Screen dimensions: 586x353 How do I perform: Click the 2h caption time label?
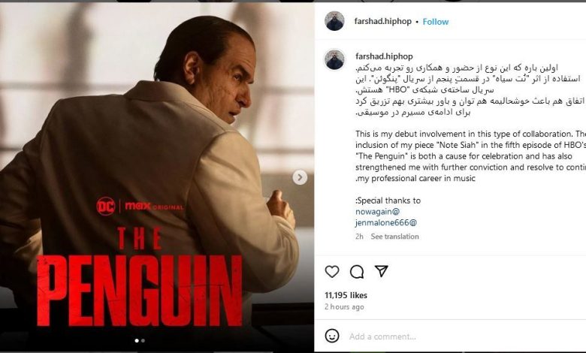pos(359,236)
